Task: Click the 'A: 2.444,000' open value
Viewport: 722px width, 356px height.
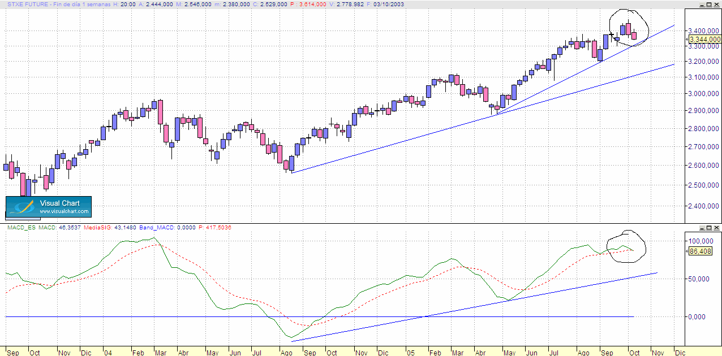Action: pos(155,4)
